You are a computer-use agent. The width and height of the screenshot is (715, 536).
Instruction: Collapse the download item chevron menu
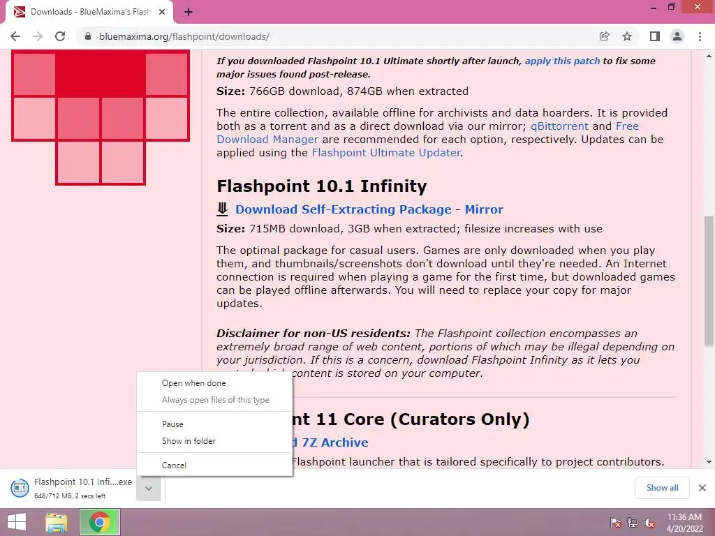pos(149,488)
